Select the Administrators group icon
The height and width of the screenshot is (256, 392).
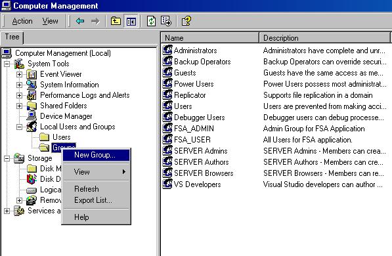[167, 51]
